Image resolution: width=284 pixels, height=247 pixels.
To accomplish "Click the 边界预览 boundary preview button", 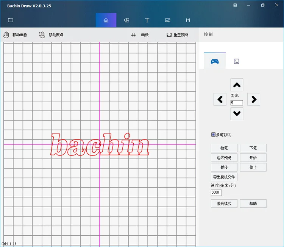I will [x=224, y=158].
